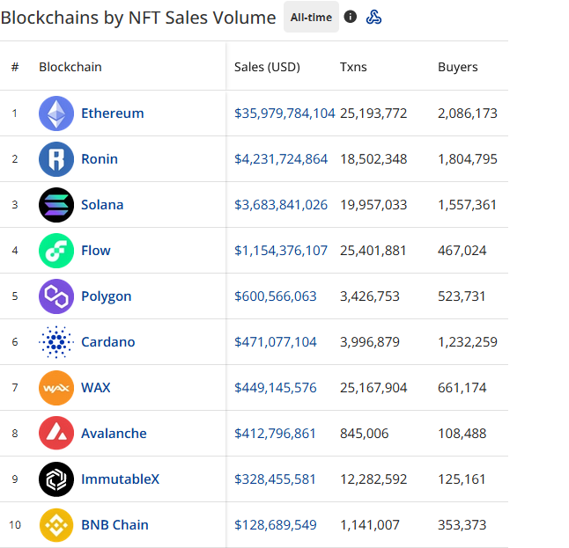Sort by the Txns column header
This screenshot has height=548, width=569.
(x=353, y=67)
